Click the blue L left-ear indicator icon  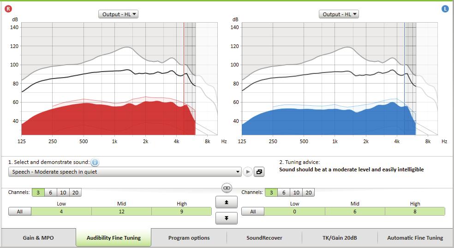[x=445, y=9]
